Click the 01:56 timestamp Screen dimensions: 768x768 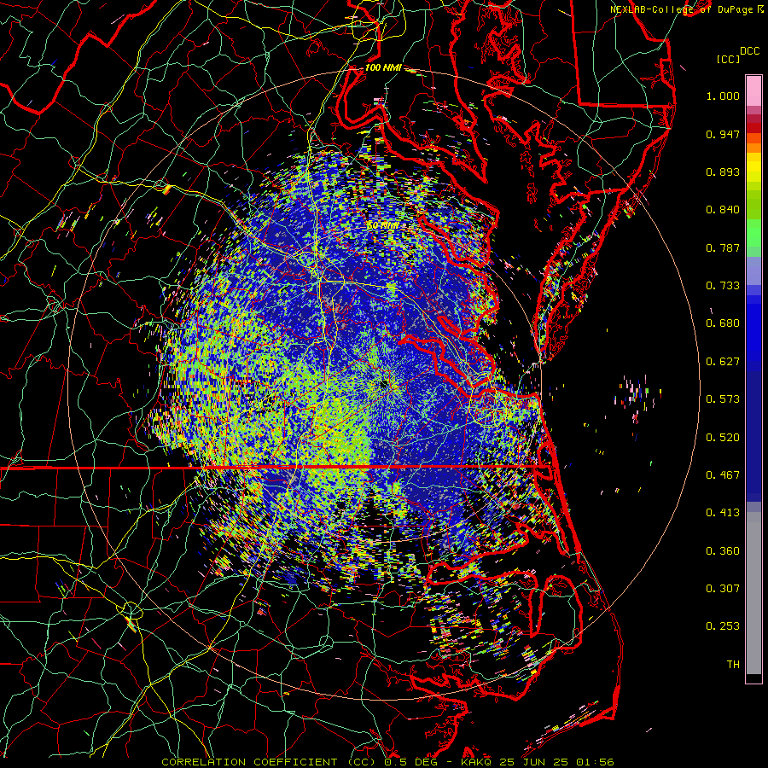595,762
